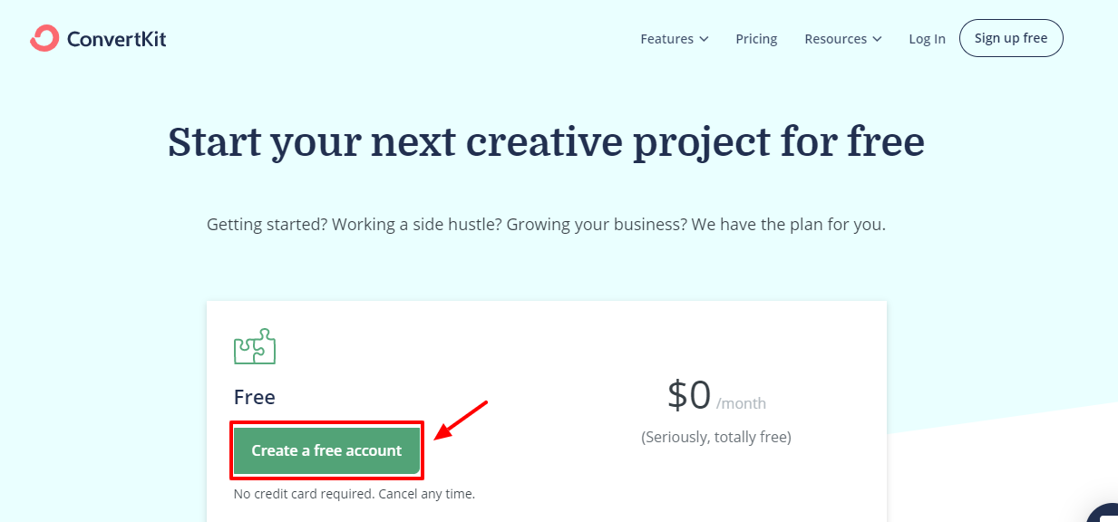Open the Resources menu
The width and height of the screenshot is (1118, 522).
coord(835,39)
